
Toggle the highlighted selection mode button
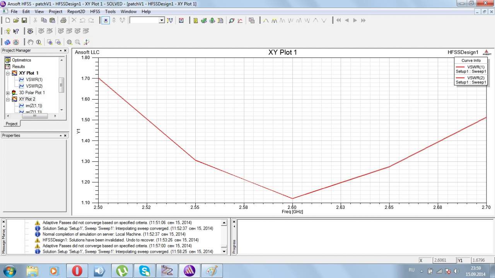click(x=106, y=20)
